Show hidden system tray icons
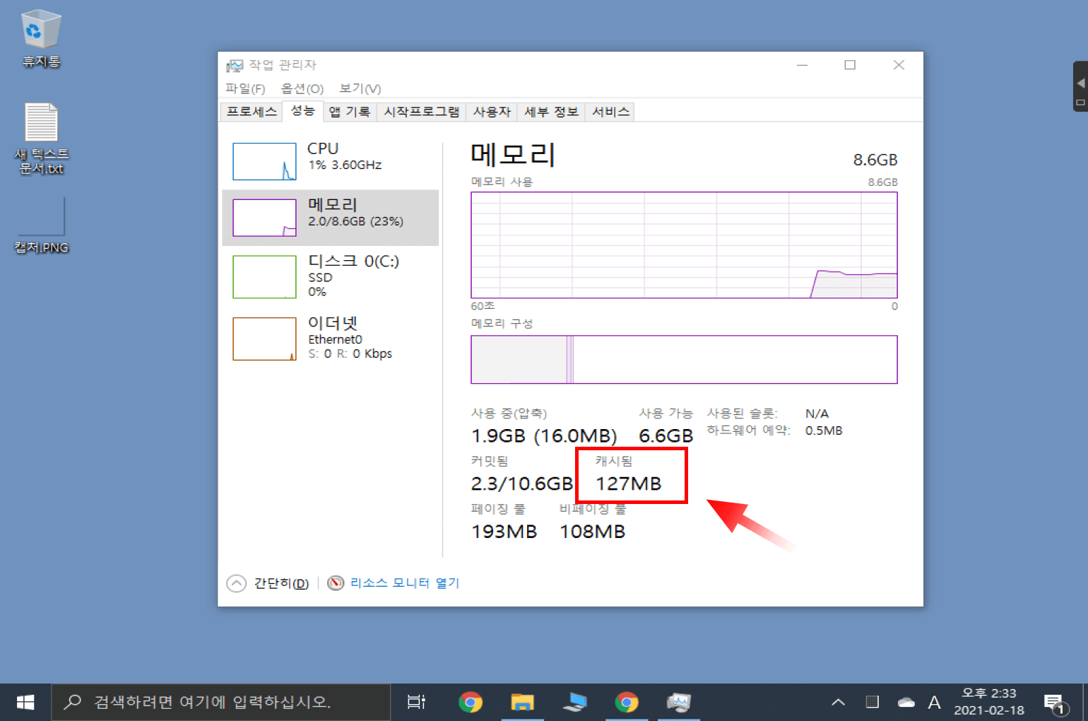This screenshot has width=1088, height=721. pyautogui.click(x=838, y=702)
